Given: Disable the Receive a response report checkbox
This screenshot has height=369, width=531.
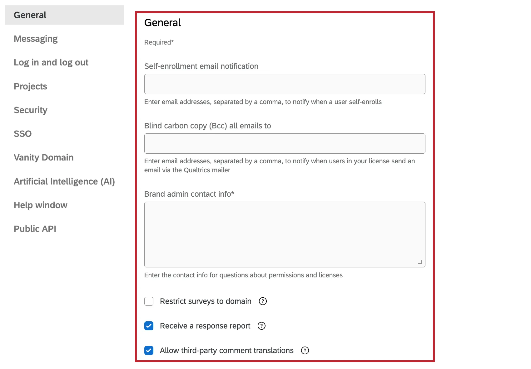Looking at the screenshot, I should coord(149,326).
